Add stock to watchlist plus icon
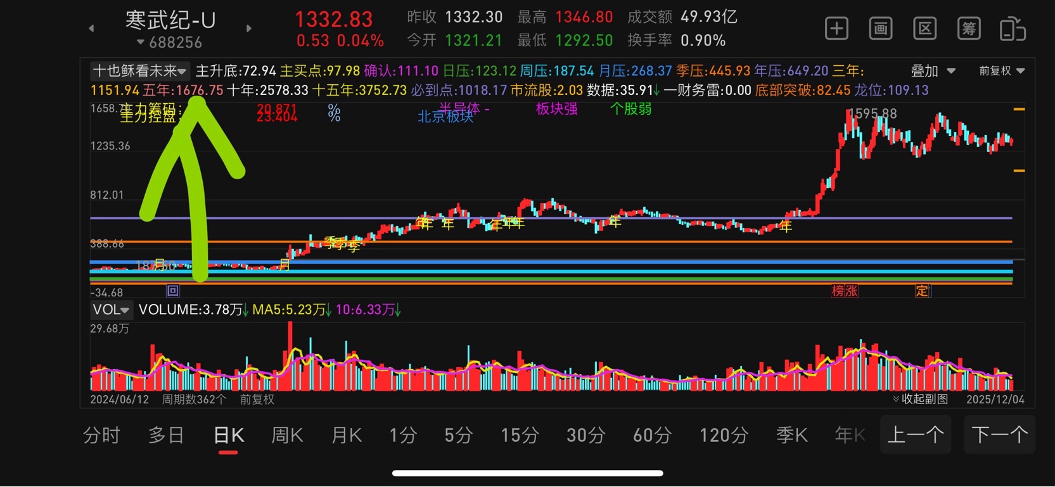This screenshot has height=487, width=1055. pos(836,28)
